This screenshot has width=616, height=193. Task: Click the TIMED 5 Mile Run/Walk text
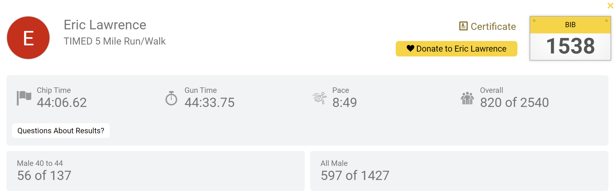pyautogui.click(x=115, y=41)
